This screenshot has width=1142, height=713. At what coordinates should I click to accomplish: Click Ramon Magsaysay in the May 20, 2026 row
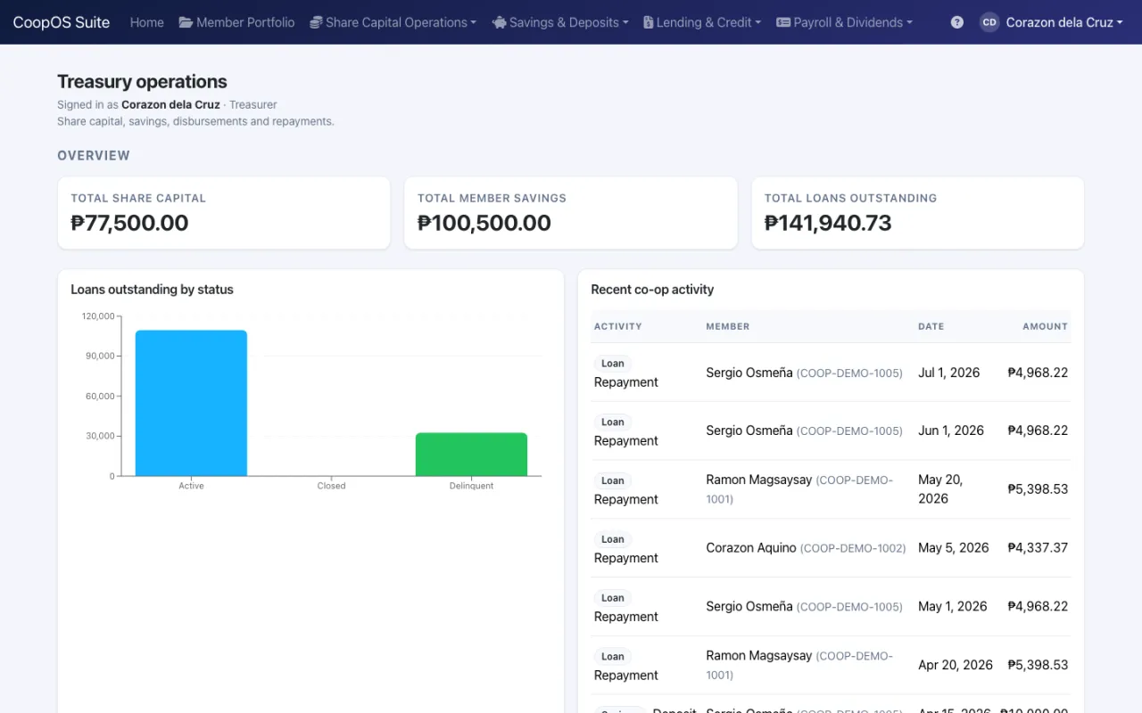759,479
